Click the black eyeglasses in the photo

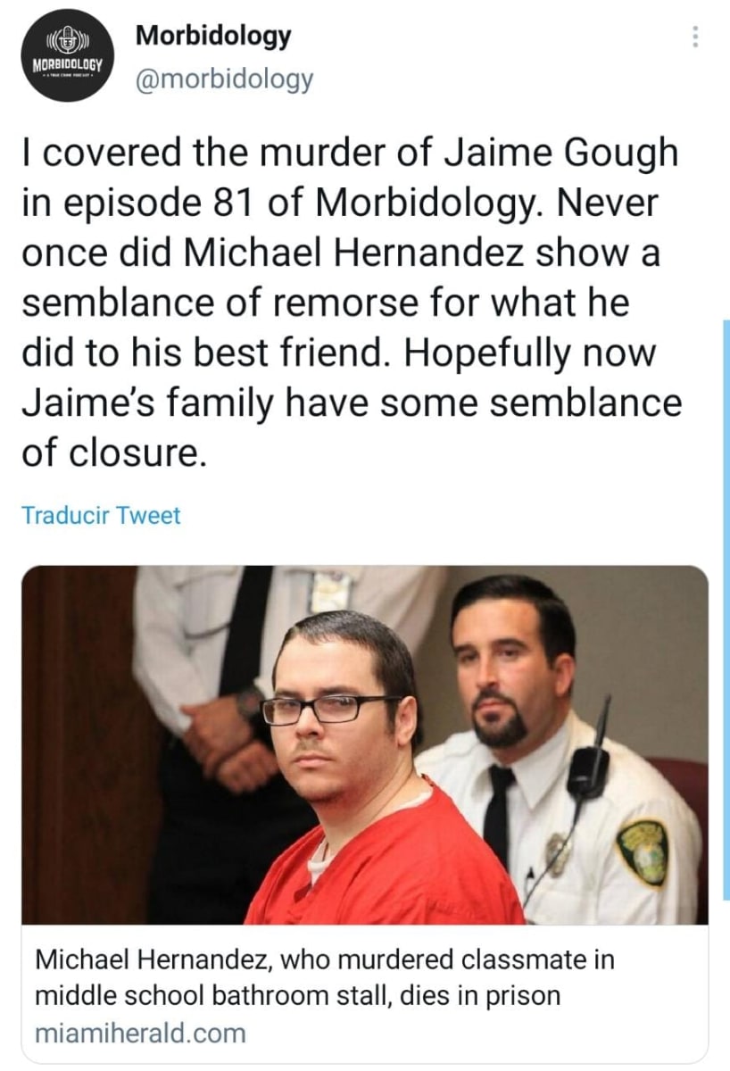pos(328,709)
